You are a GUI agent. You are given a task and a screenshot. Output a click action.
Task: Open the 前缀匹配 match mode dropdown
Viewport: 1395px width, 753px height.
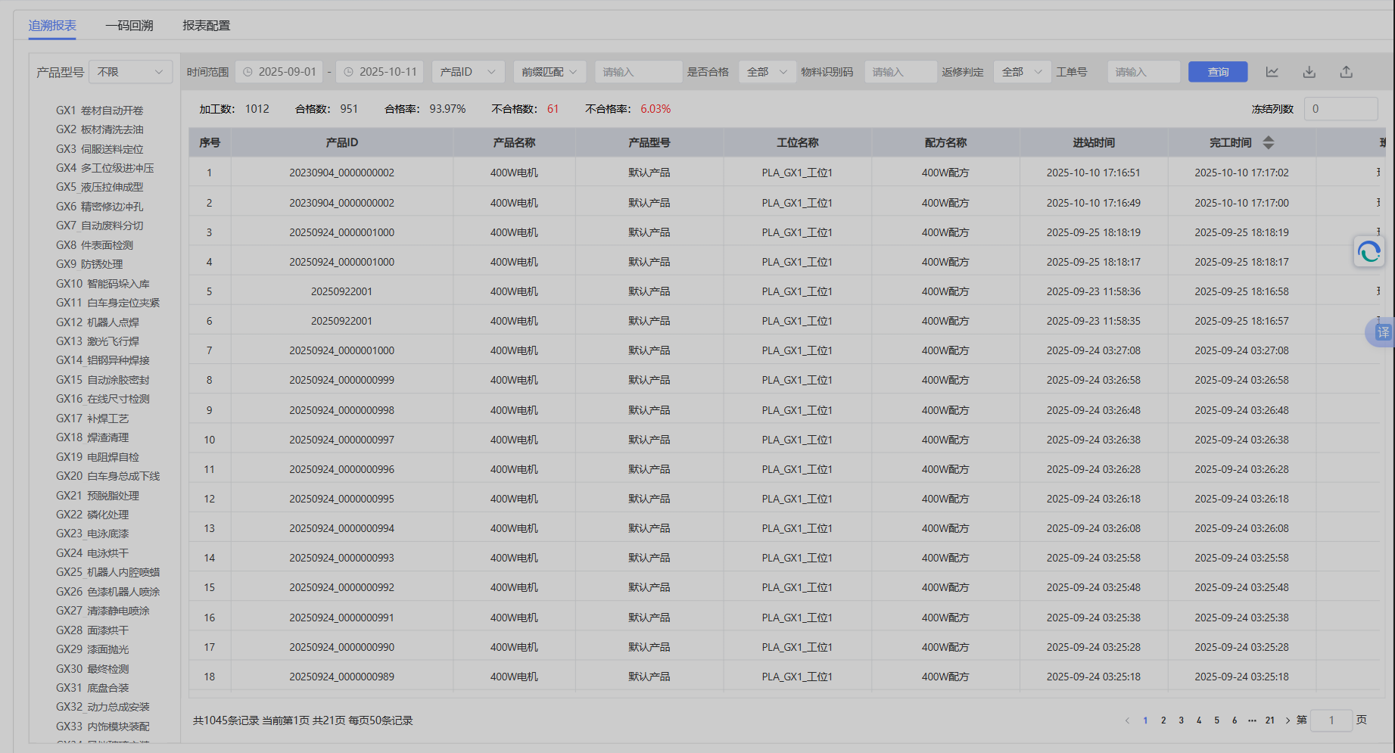[549, 72]
